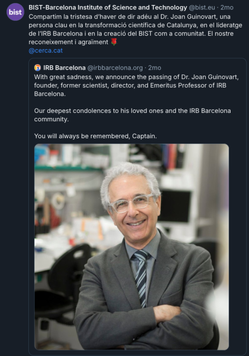Image resolution: width=249 pixels, height=356 pixels.
Task: Click the clear-framed glasses in the photo
Action: click(131, 203)
